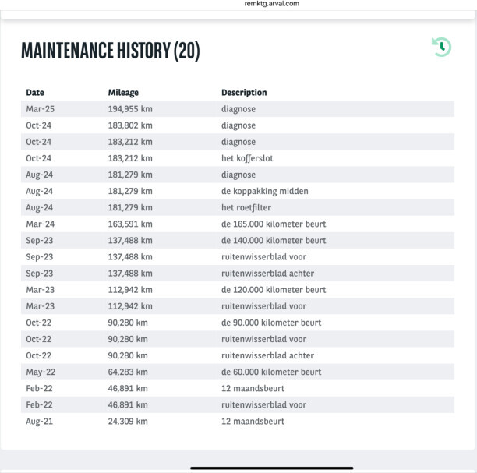Tap the remktg.arval.com address bar
This screenshot has height=473, width=477.
pos(271,4)
